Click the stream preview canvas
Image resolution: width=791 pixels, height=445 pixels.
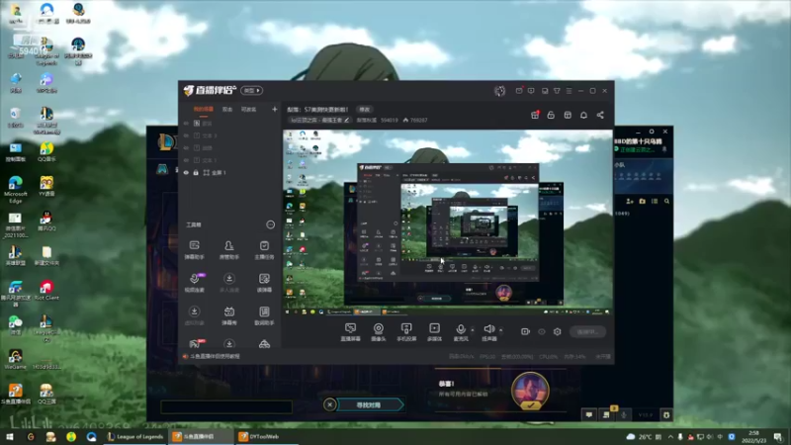point(448,223)
